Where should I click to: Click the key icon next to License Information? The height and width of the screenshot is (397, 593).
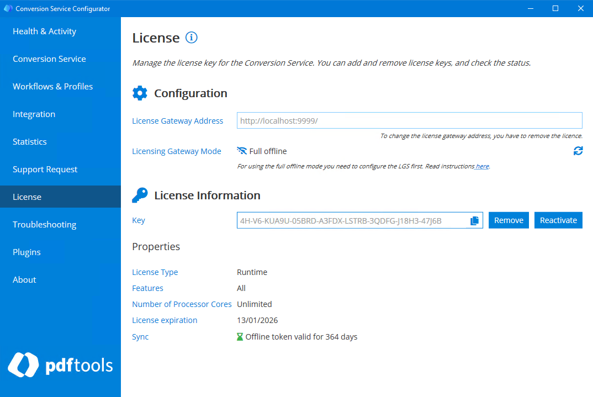click(140, 195)
